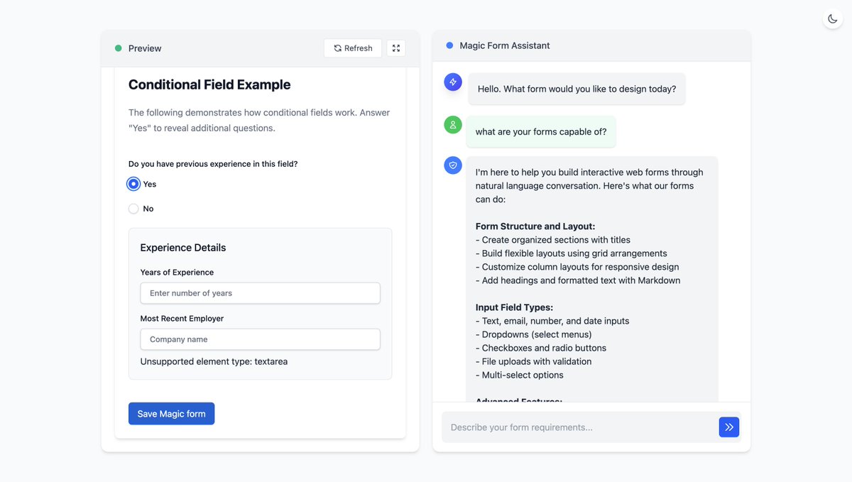This screenshot has height=482, width=852.
Task: Click the 'Text, email, number, and date inputs' line
Action: (x=552, y=321)
